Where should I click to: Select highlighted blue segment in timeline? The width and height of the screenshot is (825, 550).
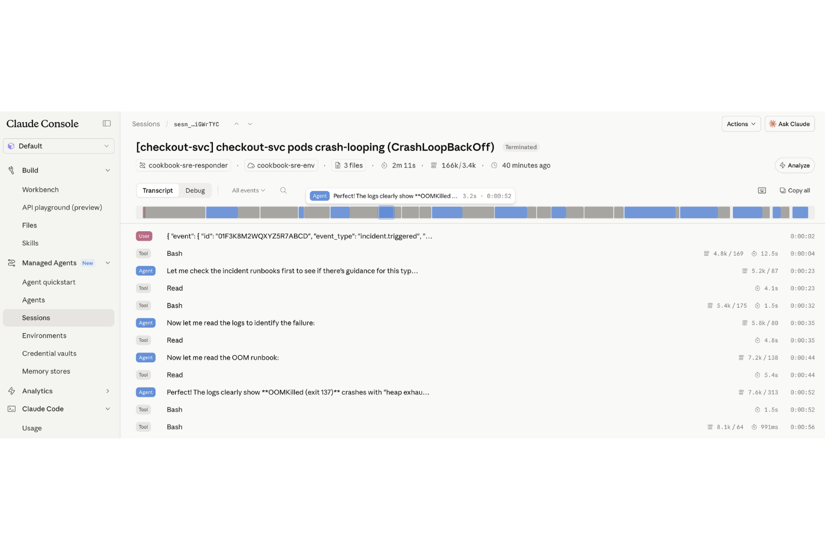point(386,212)
